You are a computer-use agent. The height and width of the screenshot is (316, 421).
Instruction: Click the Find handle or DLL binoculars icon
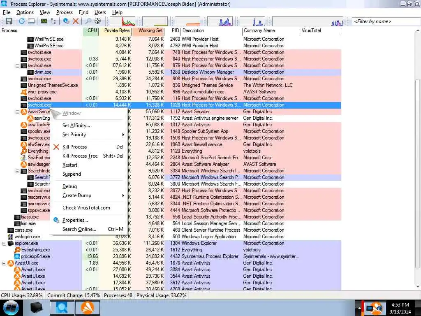click(x=88, y=21)
